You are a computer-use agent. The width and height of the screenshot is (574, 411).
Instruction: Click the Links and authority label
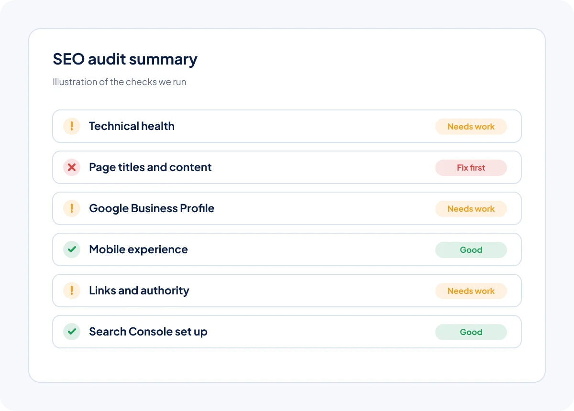(x=139, y=291)
